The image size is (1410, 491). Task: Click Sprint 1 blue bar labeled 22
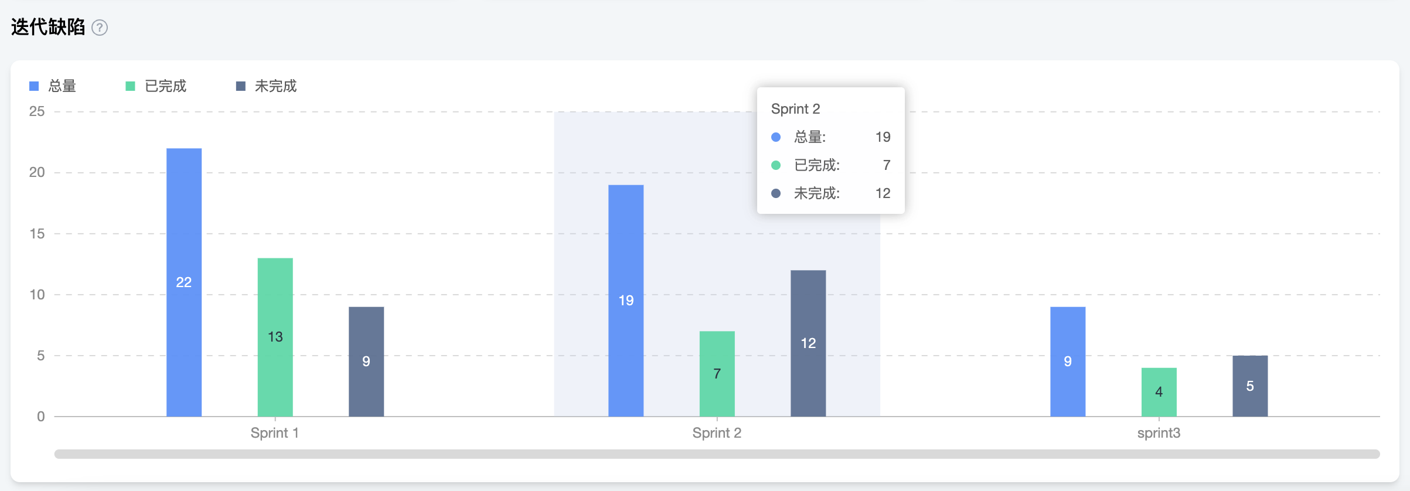(x=184, y=282)
